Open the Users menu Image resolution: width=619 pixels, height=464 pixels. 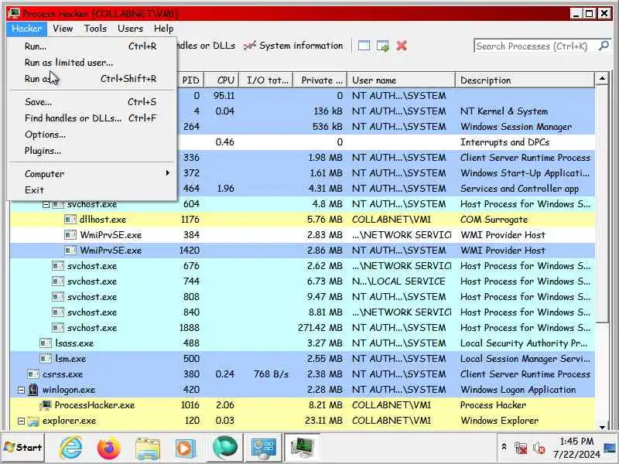coord(130,29)
